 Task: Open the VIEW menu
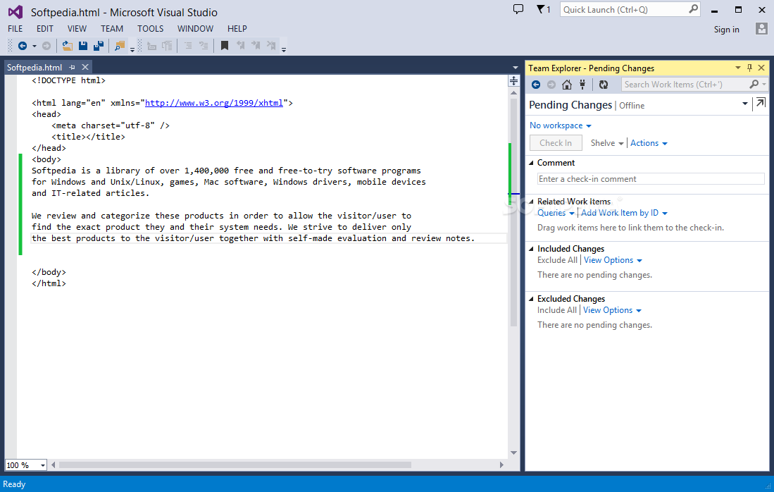point(77,29)
